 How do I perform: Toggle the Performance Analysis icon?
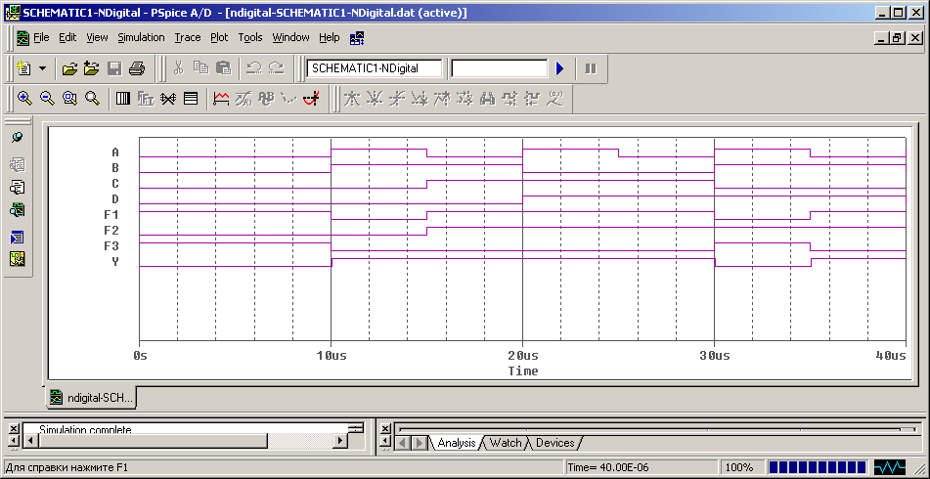tap(168, 99)
